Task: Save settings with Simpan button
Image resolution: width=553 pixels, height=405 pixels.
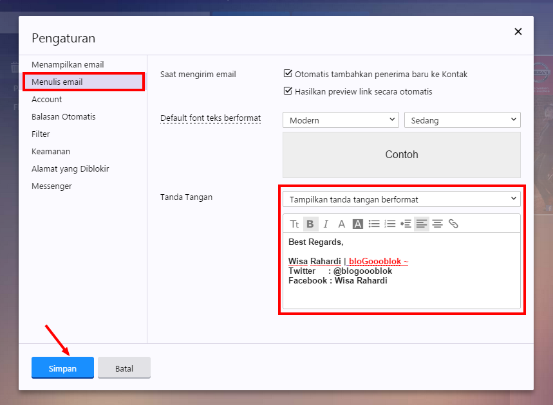Action: [63, 368]
